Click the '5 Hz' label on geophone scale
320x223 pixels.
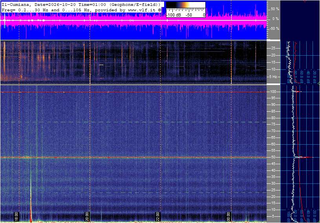click(x=273, y=77)
